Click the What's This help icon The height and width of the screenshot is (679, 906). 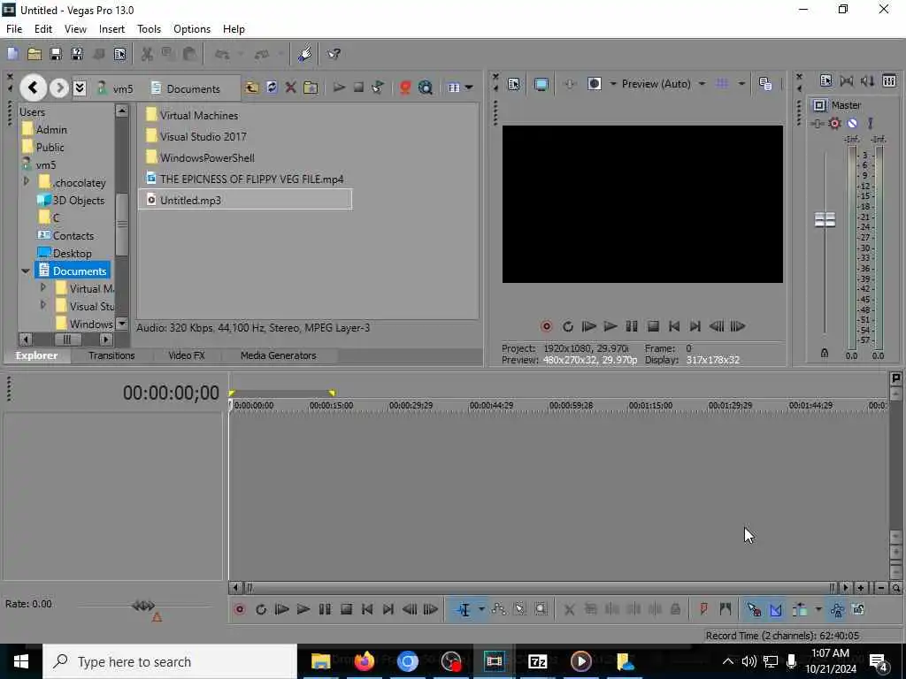click(x=334, y=54)
